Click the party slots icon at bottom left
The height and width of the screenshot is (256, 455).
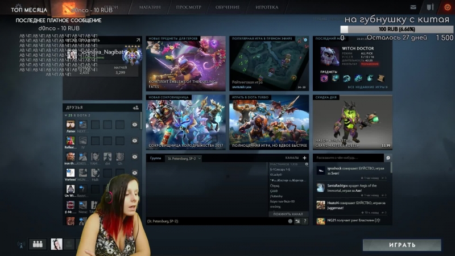coord(38,244)
